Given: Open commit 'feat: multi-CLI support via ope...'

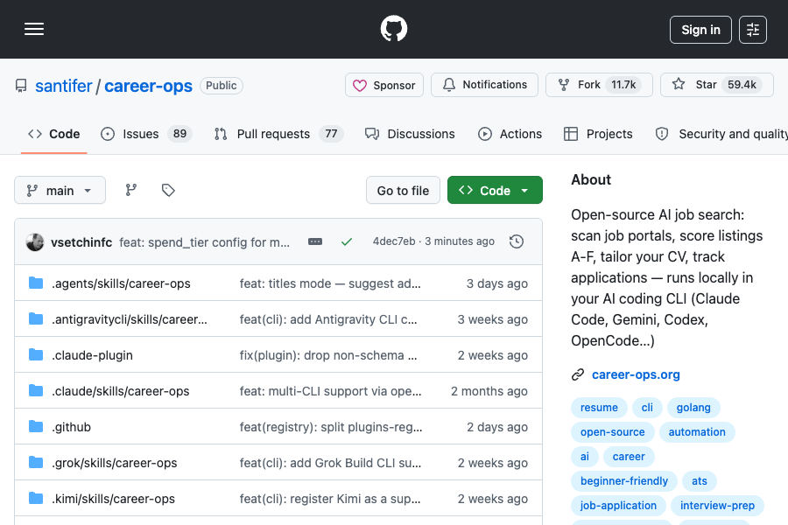Looking at the screenshot, I should point(331,391).
